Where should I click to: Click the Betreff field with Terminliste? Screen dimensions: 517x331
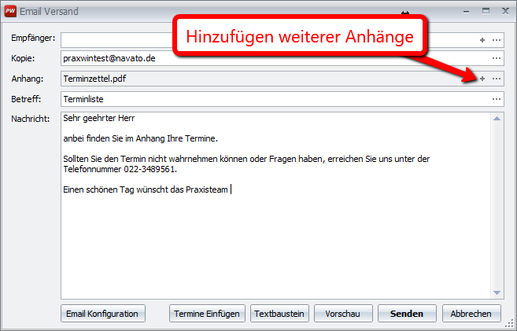[x=268, y=99]
